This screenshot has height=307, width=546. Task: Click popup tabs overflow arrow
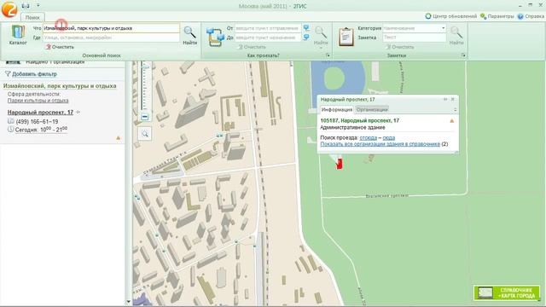click(455, 110)
